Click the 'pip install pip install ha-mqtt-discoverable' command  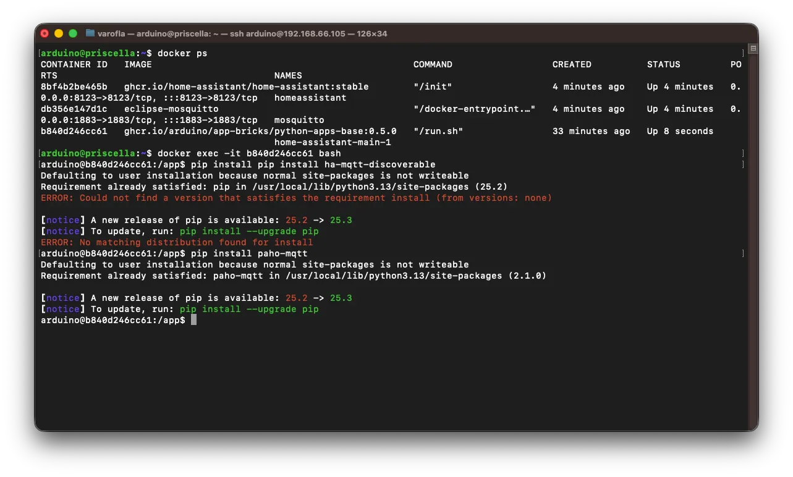pyautogui.click(x=313, y=164)
